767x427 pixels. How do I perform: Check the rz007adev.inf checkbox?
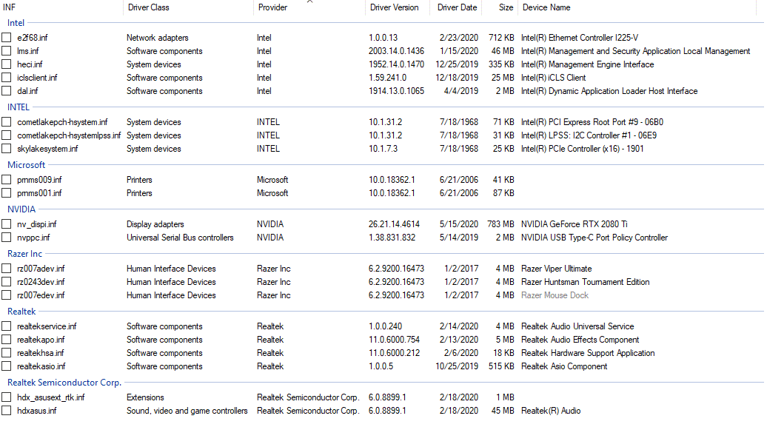coord(7,269)
